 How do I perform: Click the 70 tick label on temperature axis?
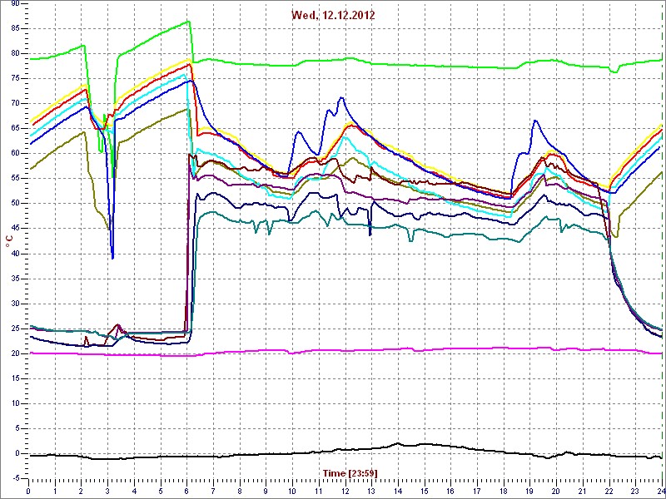click(x=14, y=103)
